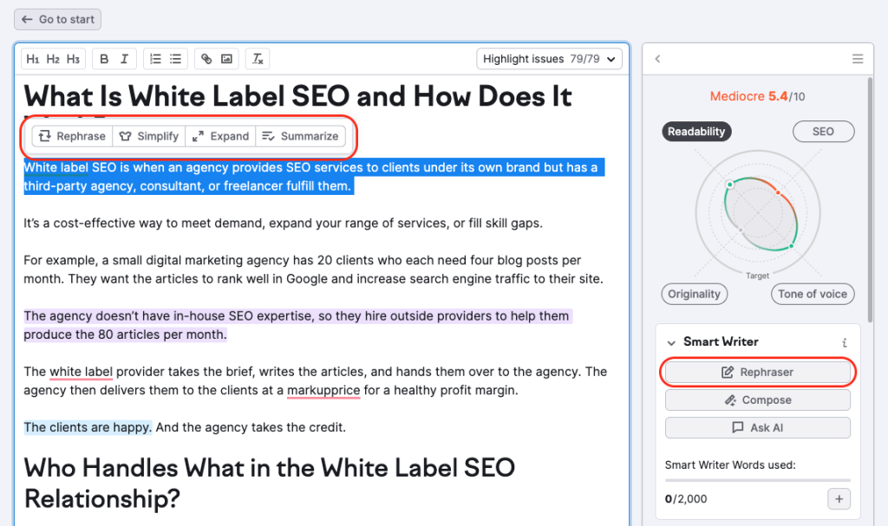Apply Heading 2 formatting

53,59
